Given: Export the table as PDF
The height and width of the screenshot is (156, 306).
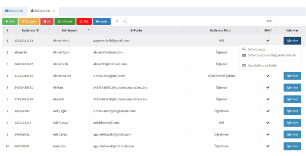Looking at the screenshot, I should (84, 22).
